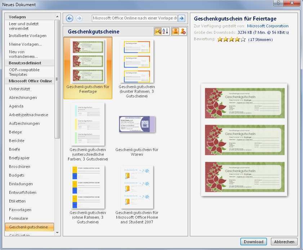Click the Download button
The height and width of the screenshot is (250, 303).
[253, 242]
